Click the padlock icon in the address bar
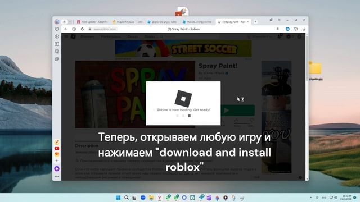The width and height of the screenshot is (360, 202). coord(90,29)
